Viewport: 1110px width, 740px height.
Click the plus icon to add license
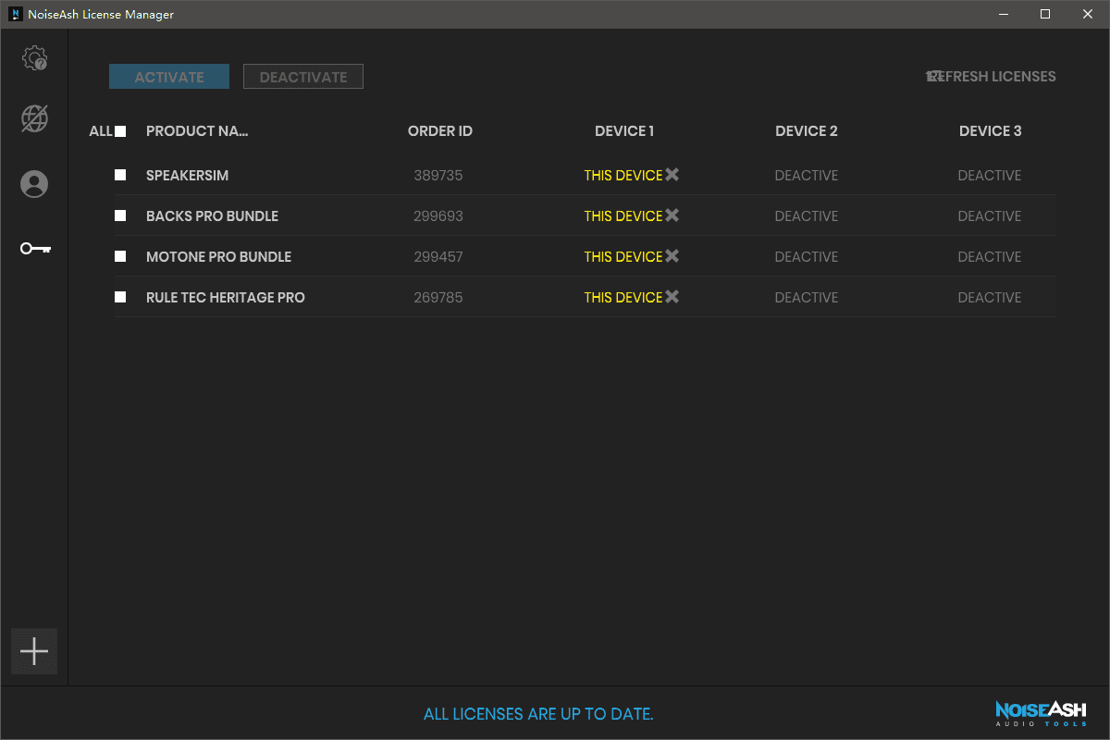pos(34,651)
